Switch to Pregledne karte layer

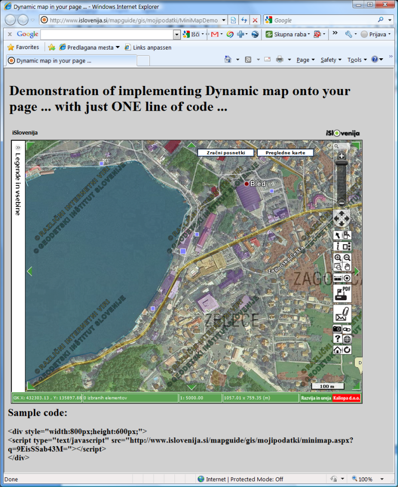point(285,152)
